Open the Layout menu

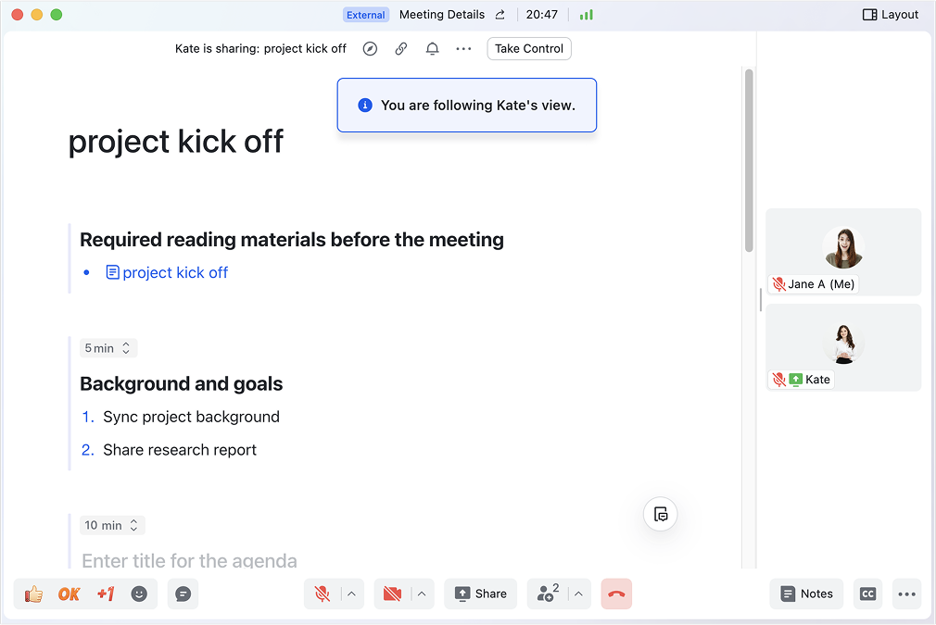pyautogui.click(x=891, y=15)
